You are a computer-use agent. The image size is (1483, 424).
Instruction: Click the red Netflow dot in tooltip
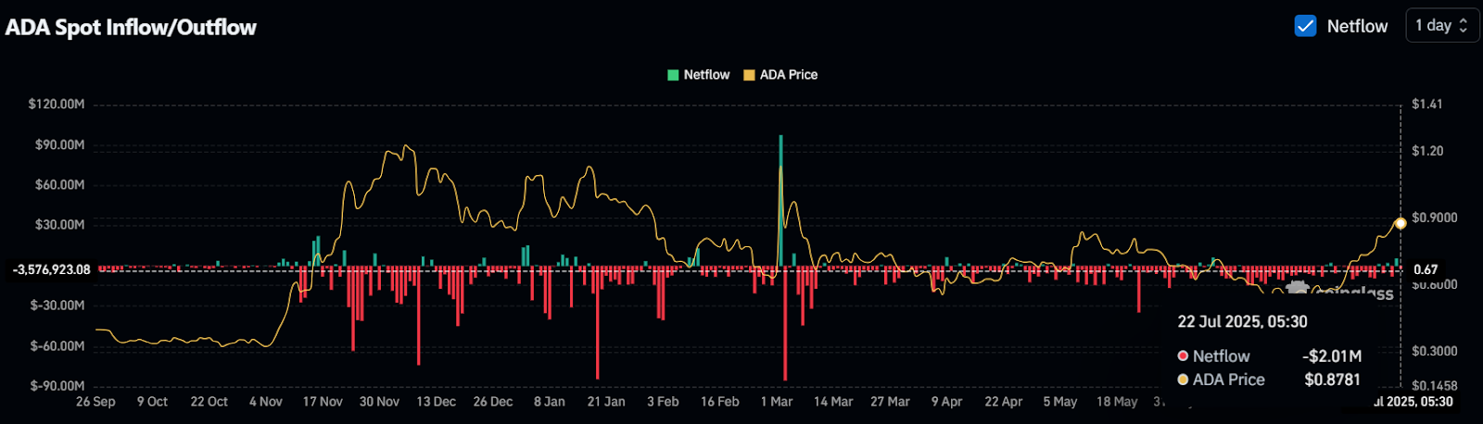coord(1183,356)
